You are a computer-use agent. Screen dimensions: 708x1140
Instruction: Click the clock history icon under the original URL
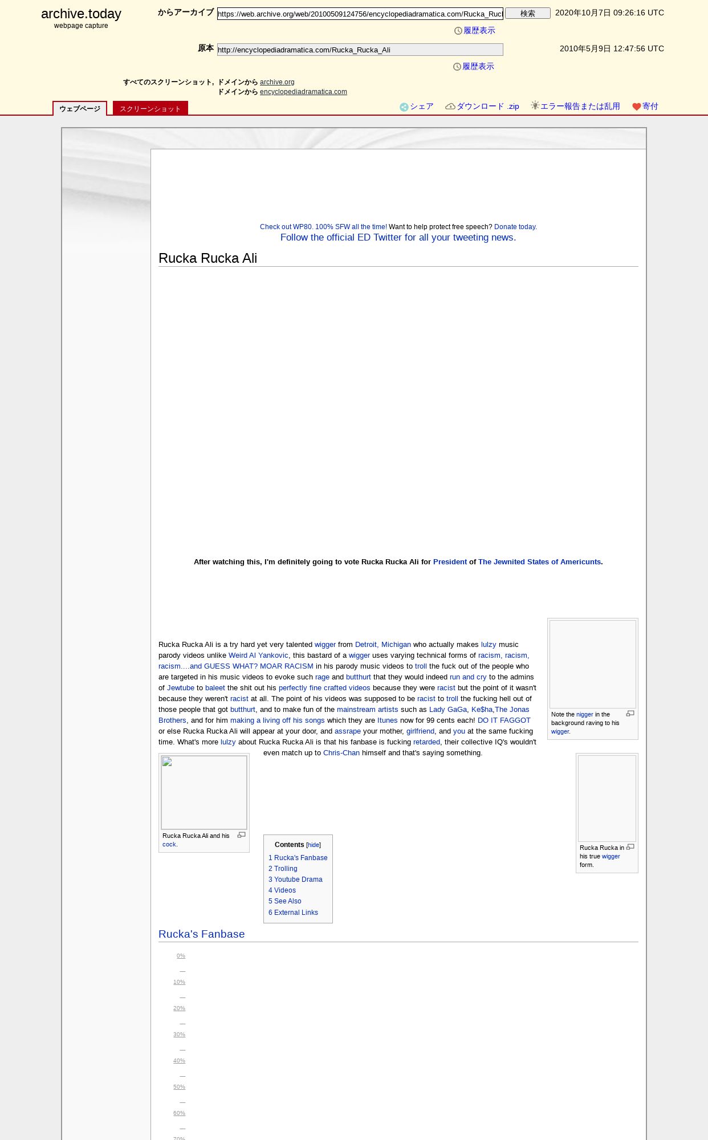pyautogui.click(x=457, y=67)
